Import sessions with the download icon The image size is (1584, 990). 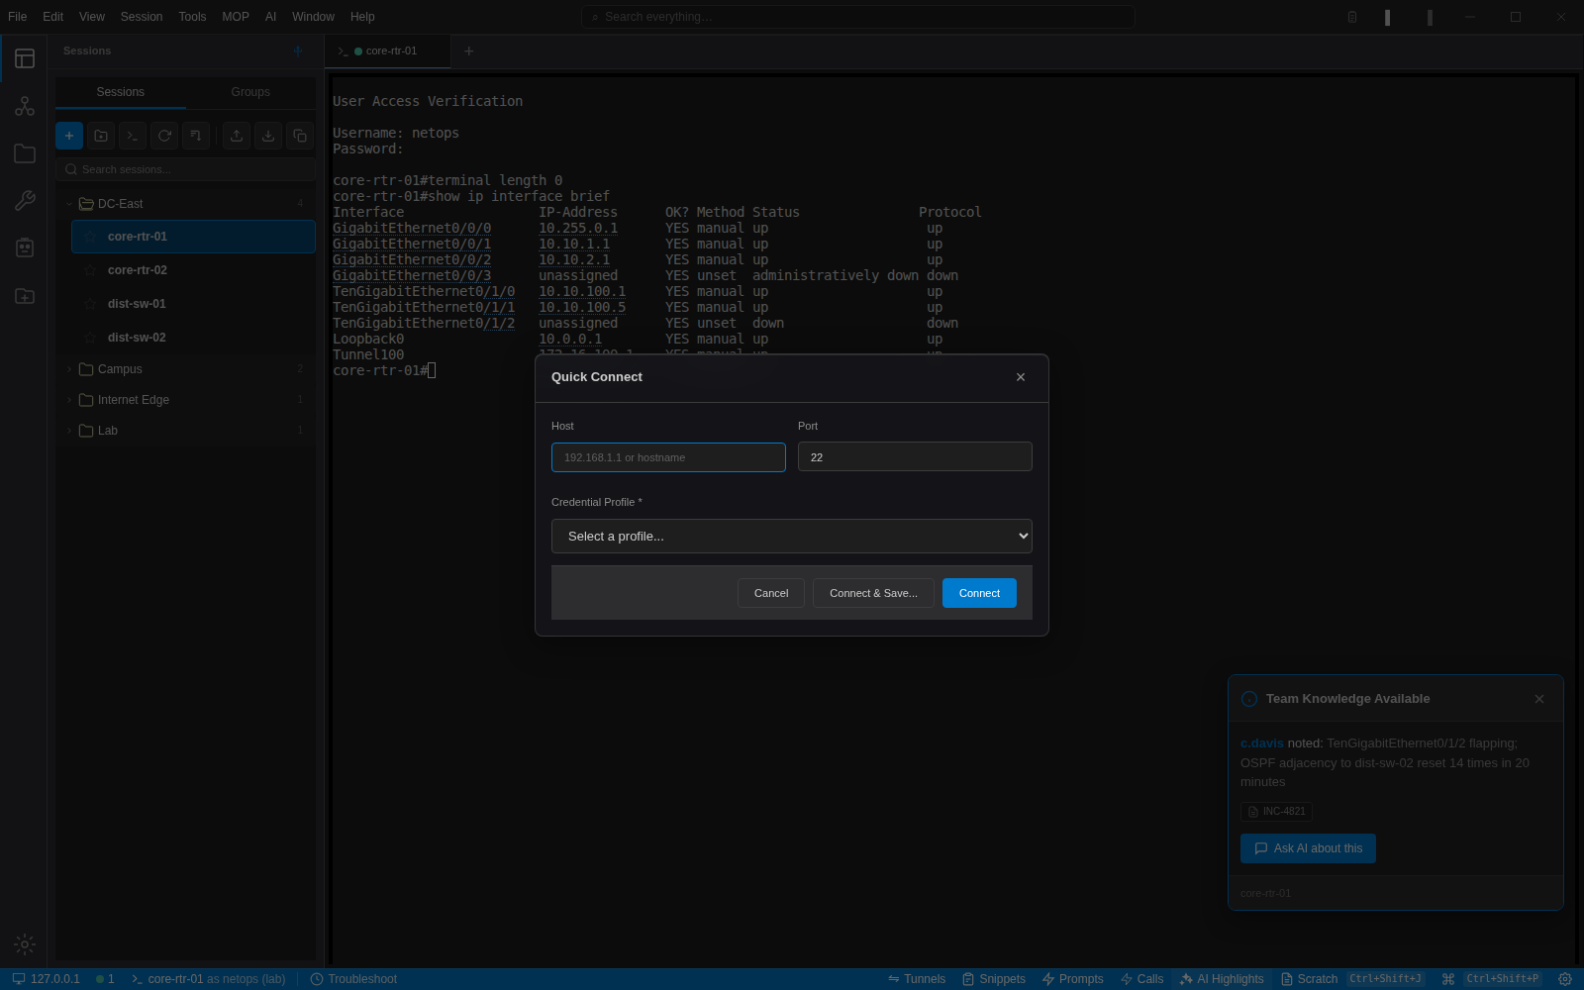(268, 136)
